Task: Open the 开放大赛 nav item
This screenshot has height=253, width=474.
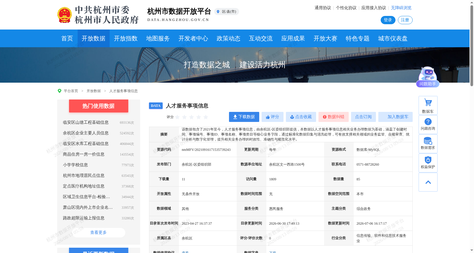Action: coord(325,38)
